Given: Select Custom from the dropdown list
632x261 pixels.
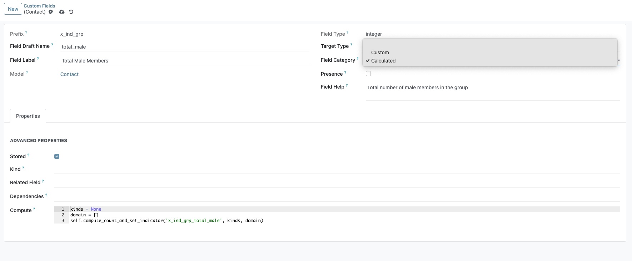Looking at the screenshot, I should (x=380, y=52).
